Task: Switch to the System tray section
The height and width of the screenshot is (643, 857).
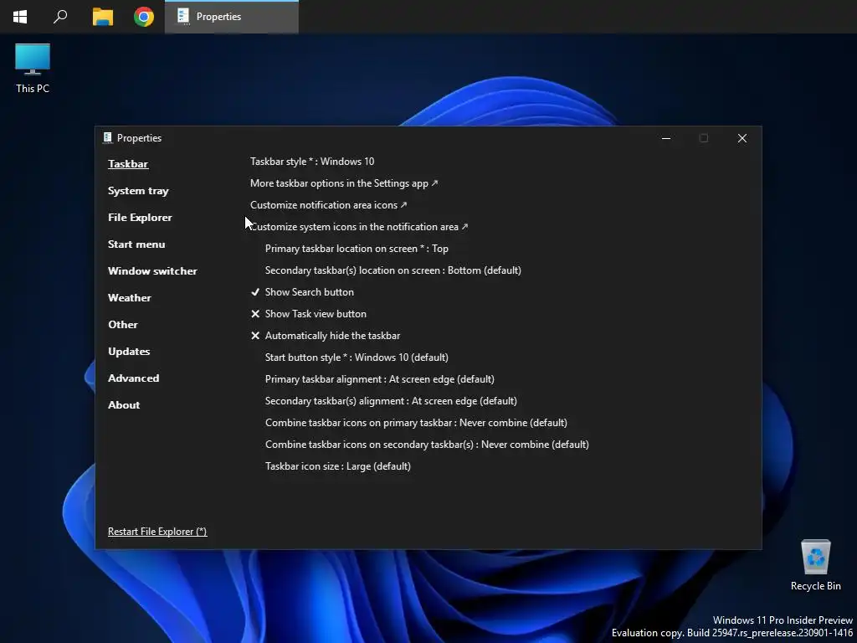Action: tap(138, 191)
